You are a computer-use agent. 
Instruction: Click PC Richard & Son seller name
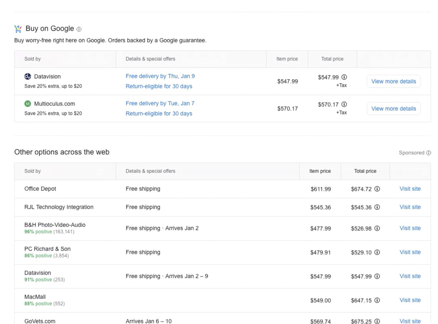coord(47,249)
